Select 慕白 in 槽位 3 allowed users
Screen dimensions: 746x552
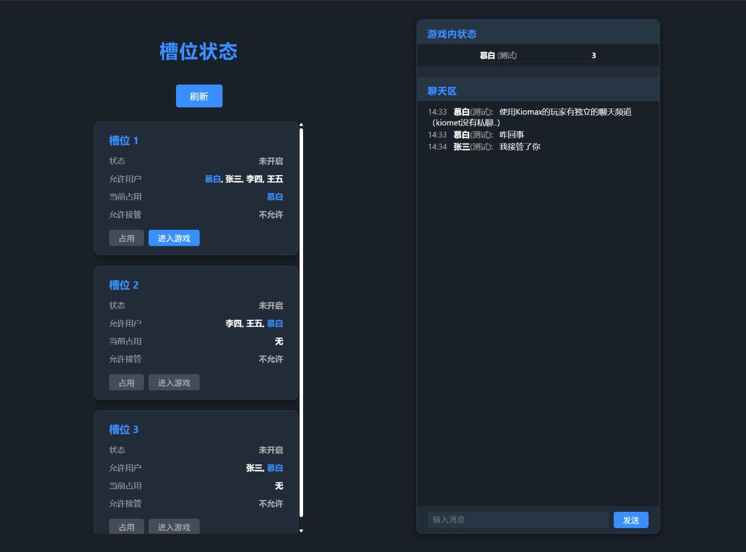click(275, 468)
